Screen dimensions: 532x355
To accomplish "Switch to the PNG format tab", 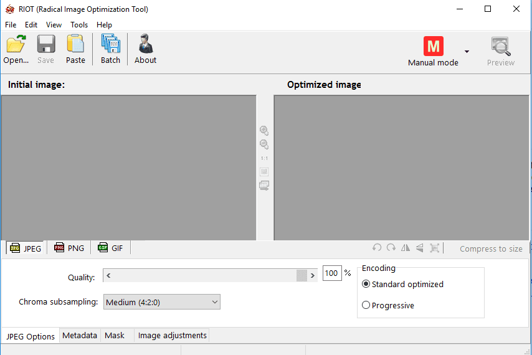I will click(x=69, y=249).
